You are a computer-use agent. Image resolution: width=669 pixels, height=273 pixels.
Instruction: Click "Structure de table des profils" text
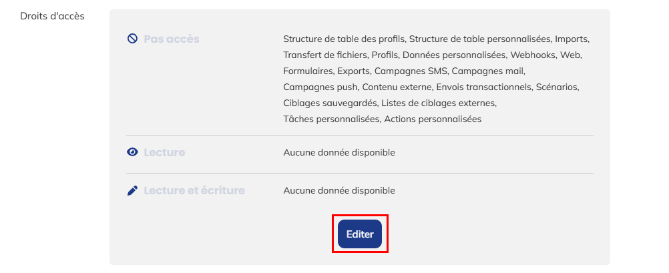tap(345, 39)
